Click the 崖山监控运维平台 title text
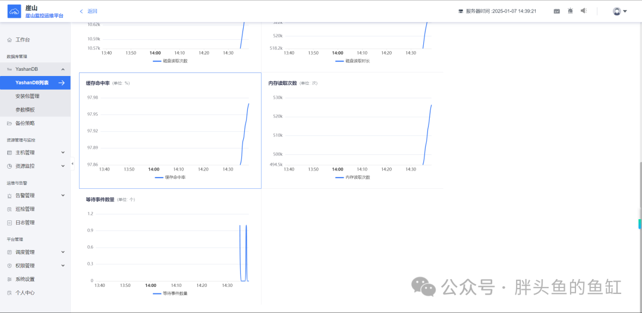This screenshot has height=313, width=642. 44,15
